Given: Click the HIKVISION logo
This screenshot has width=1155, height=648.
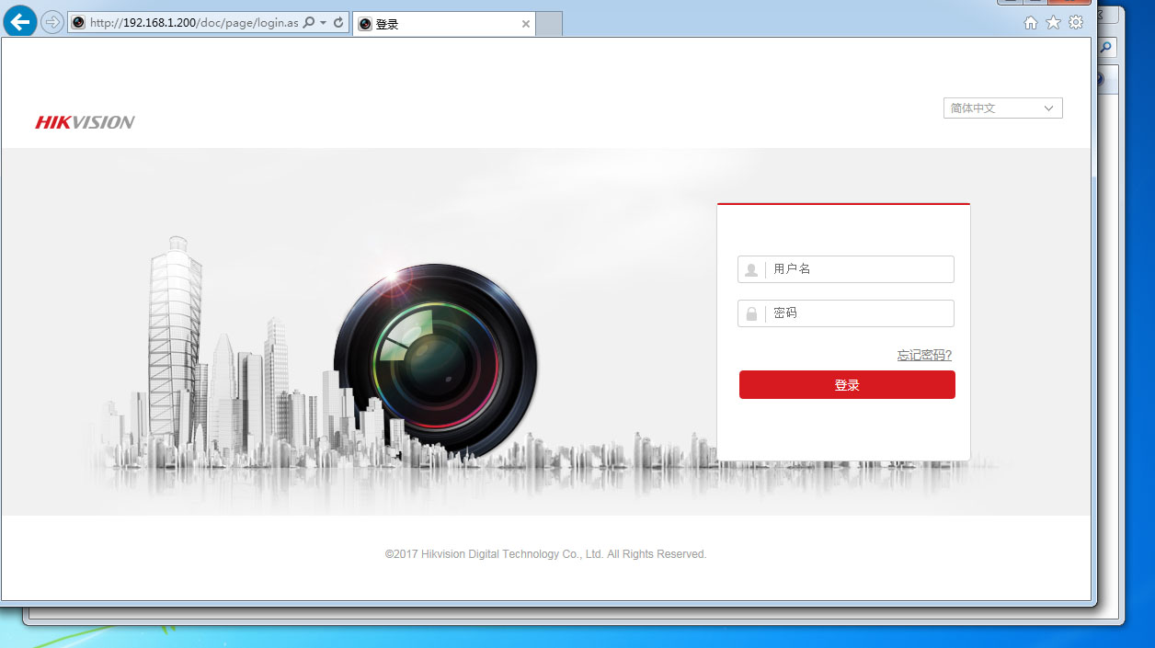Looking at the screenshot, I should point(84,120).
